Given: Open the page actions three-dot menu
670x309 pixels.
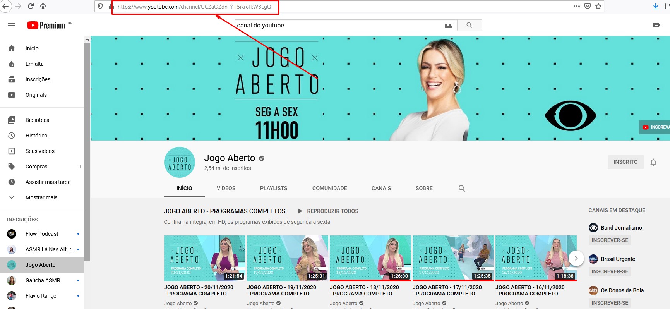Looking at the screenshot, I should (577, 6).
